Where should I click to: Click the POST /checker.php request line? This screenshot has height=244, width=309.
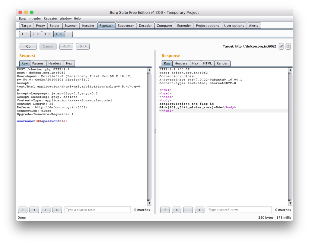43,69
